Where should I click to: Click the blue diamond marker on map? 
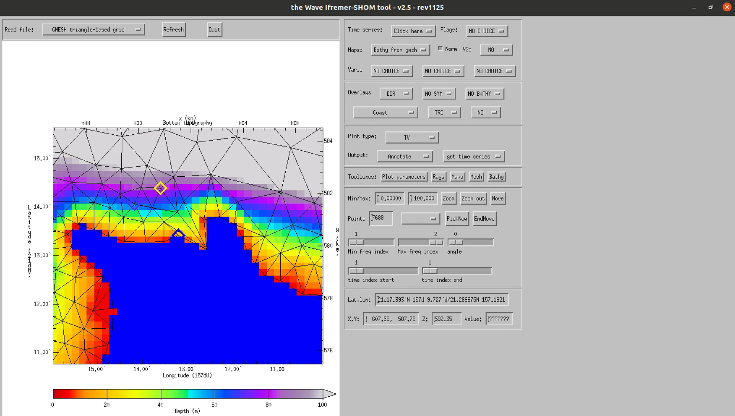click(178, 233)
